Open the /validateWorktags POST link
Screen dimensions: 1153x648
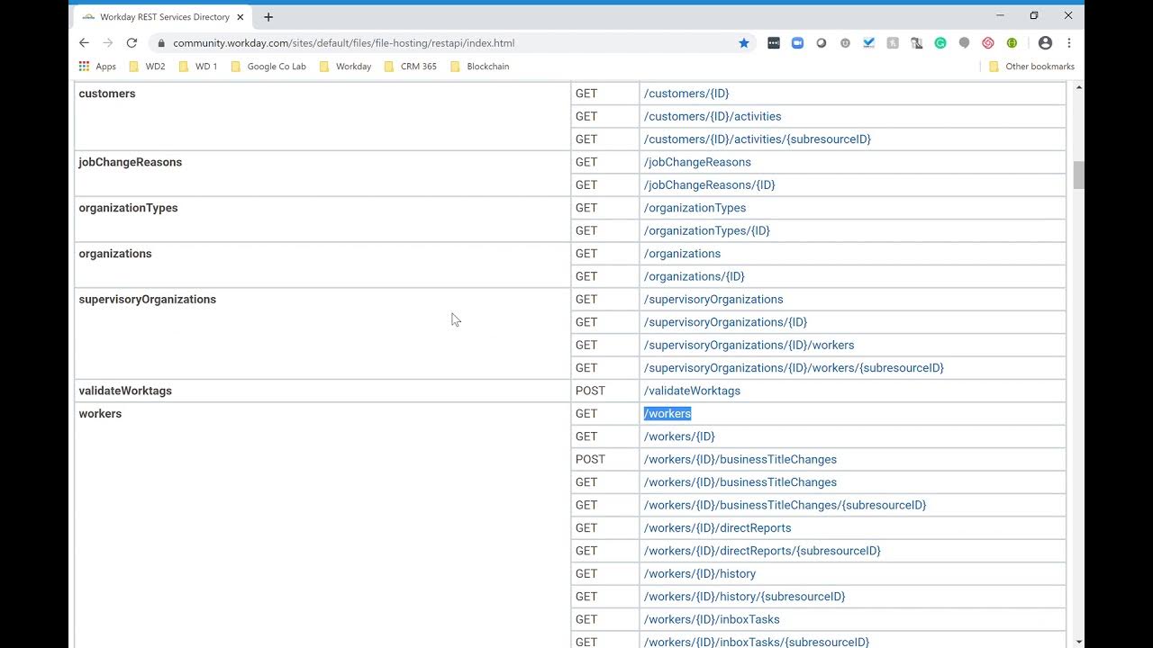click(x=692, y=391)
